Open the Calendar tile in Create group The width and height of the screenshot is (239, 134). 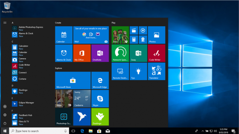64,35
